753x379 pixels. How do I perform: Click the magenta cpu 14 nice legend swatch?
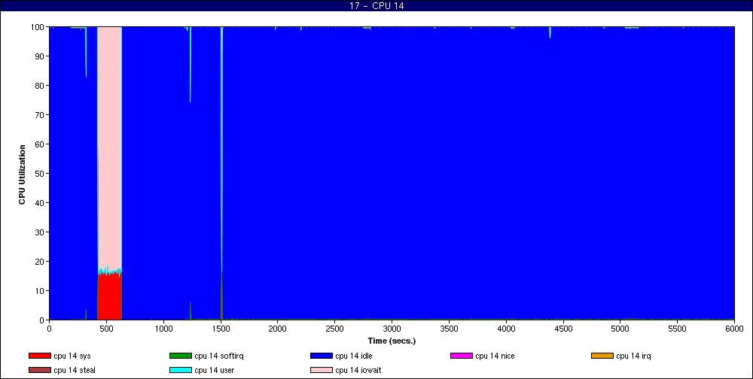[462, 356]
